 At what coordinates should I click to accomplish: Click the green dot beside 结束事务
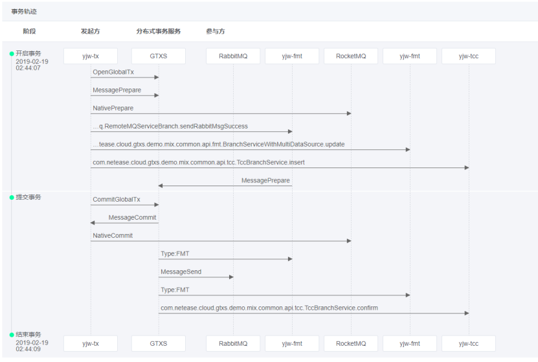click(12, 335)
